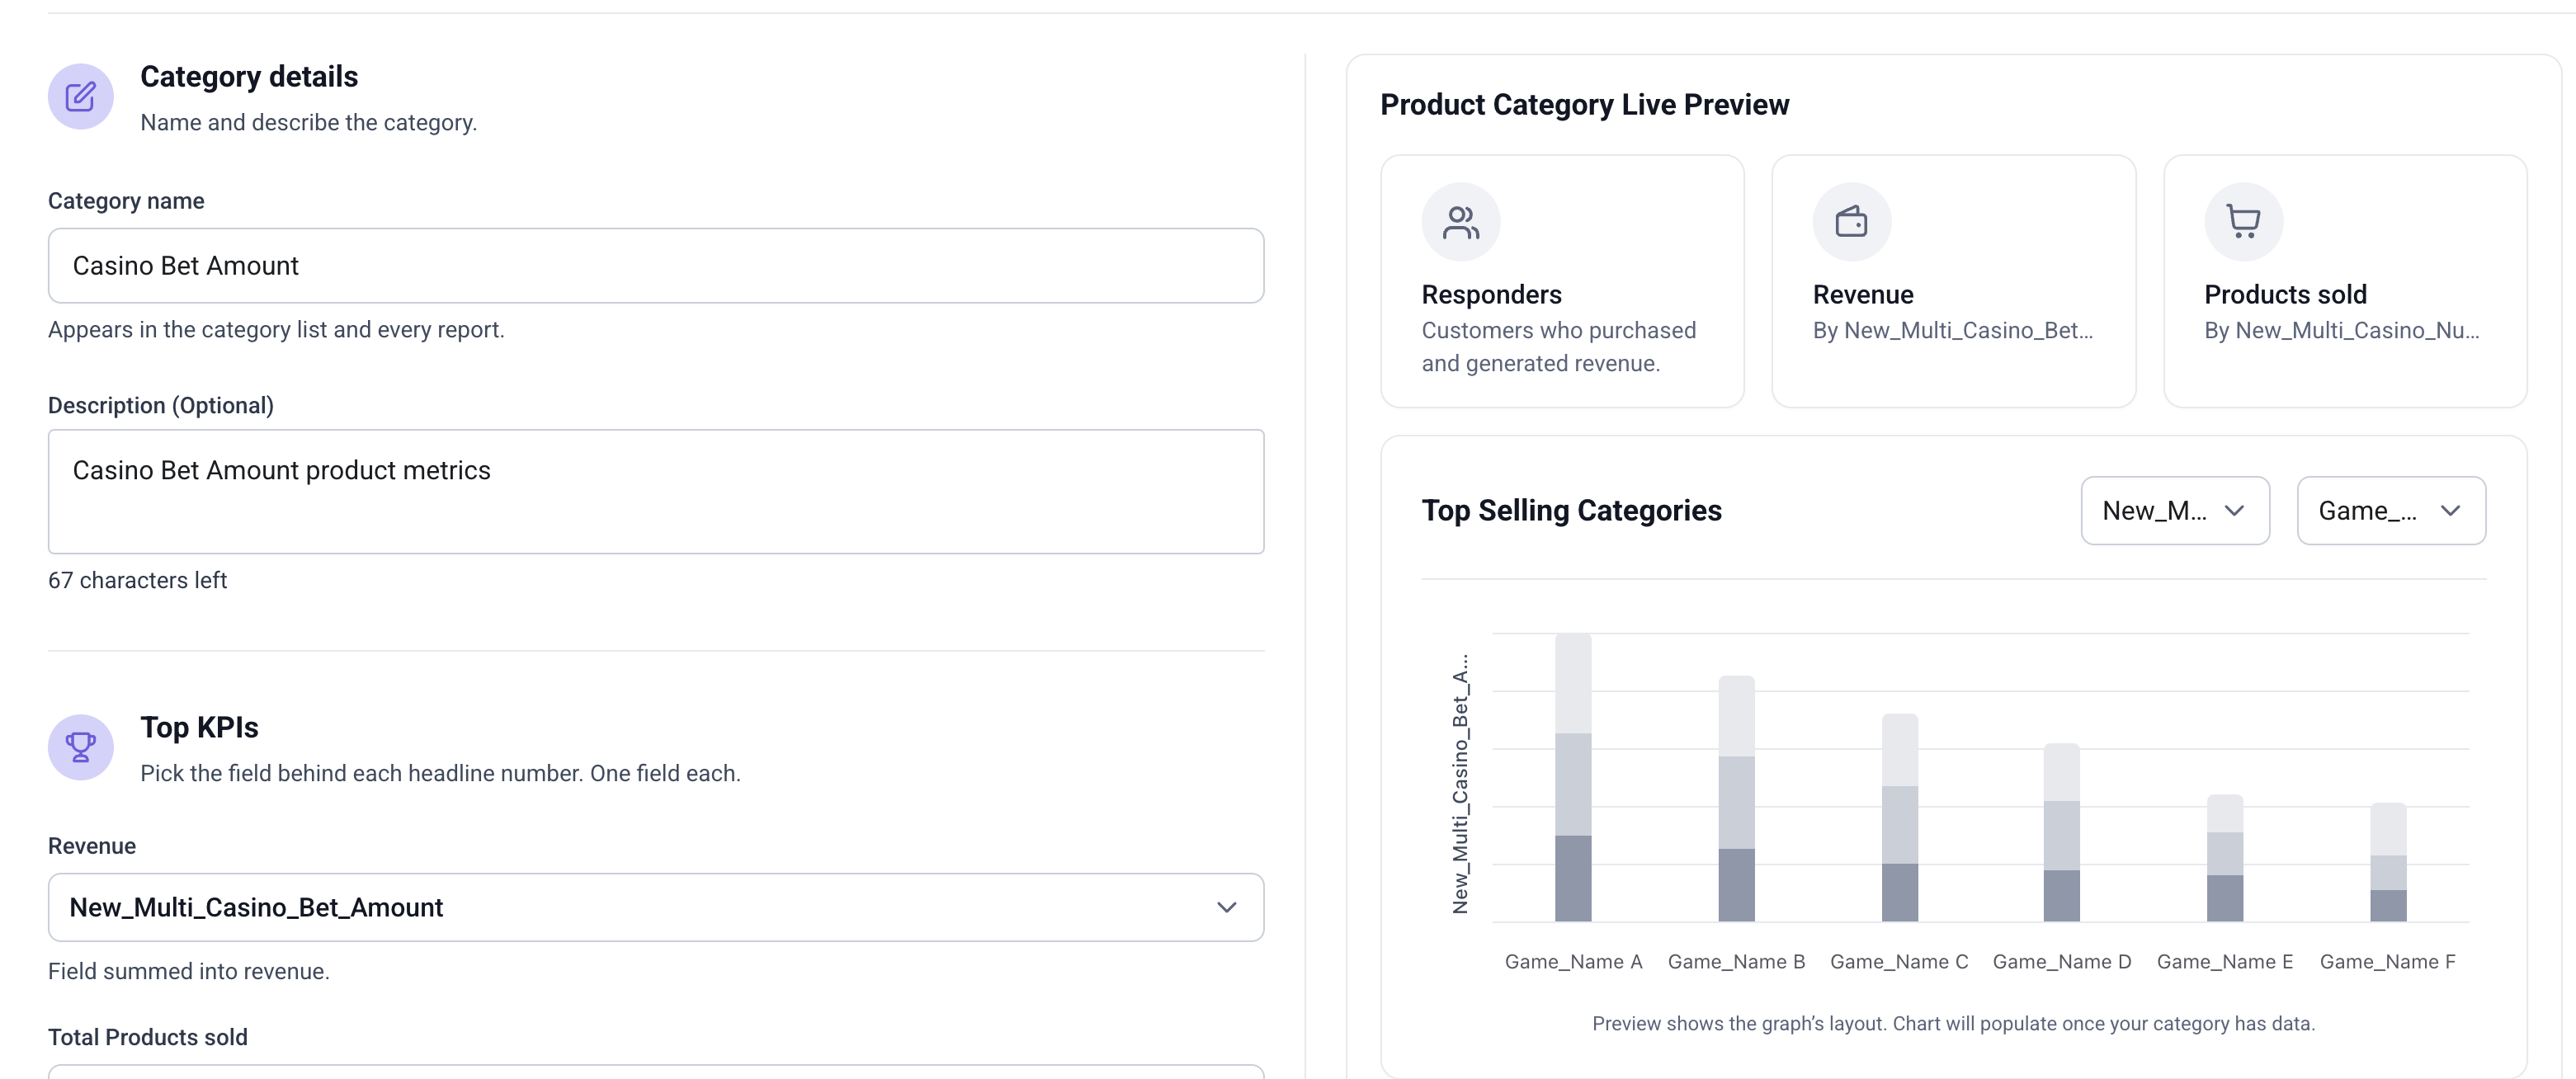Select the Revenue preview card

tap(1954, 281)
